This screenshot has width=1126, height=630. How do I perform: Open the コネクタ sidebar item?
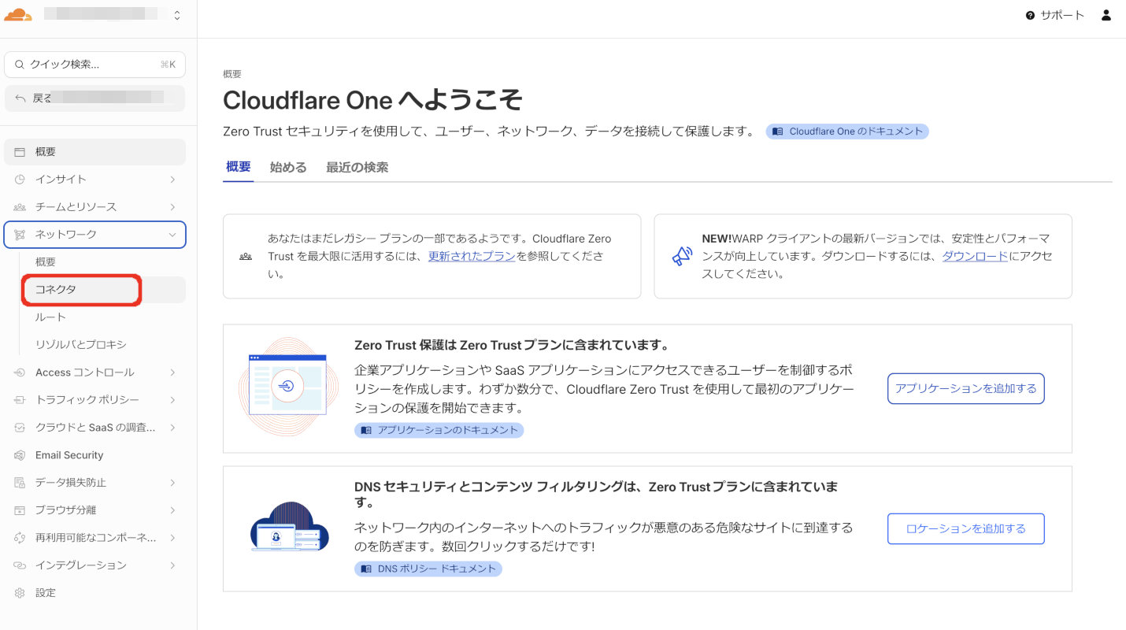(x=104, y=290)
